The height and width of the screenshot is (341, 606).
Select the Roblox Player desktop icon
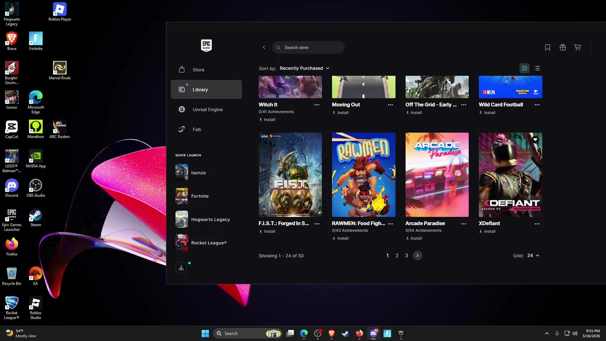tap(60, 12)
